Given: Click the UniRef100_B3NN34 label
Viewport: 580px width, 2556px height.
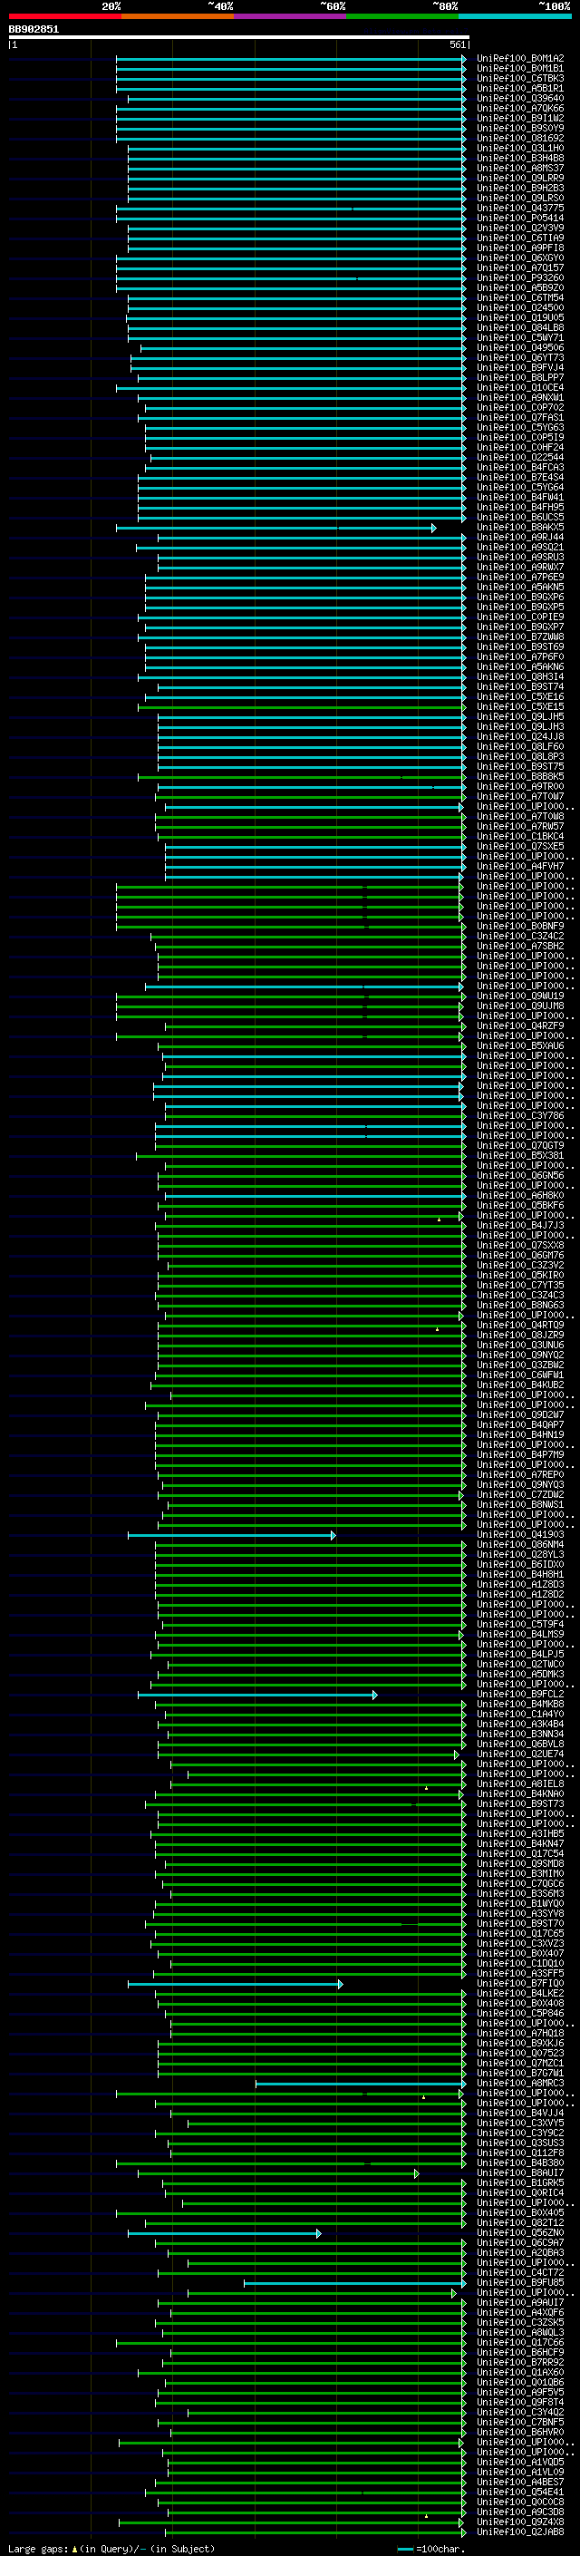Looking at the screenshot, I should 519,1735.
